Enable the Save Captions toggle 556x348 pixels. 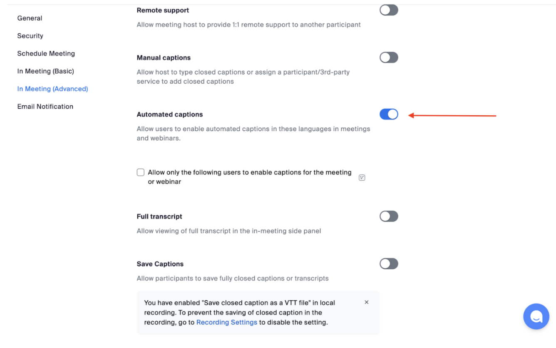[x=389, y=263]
